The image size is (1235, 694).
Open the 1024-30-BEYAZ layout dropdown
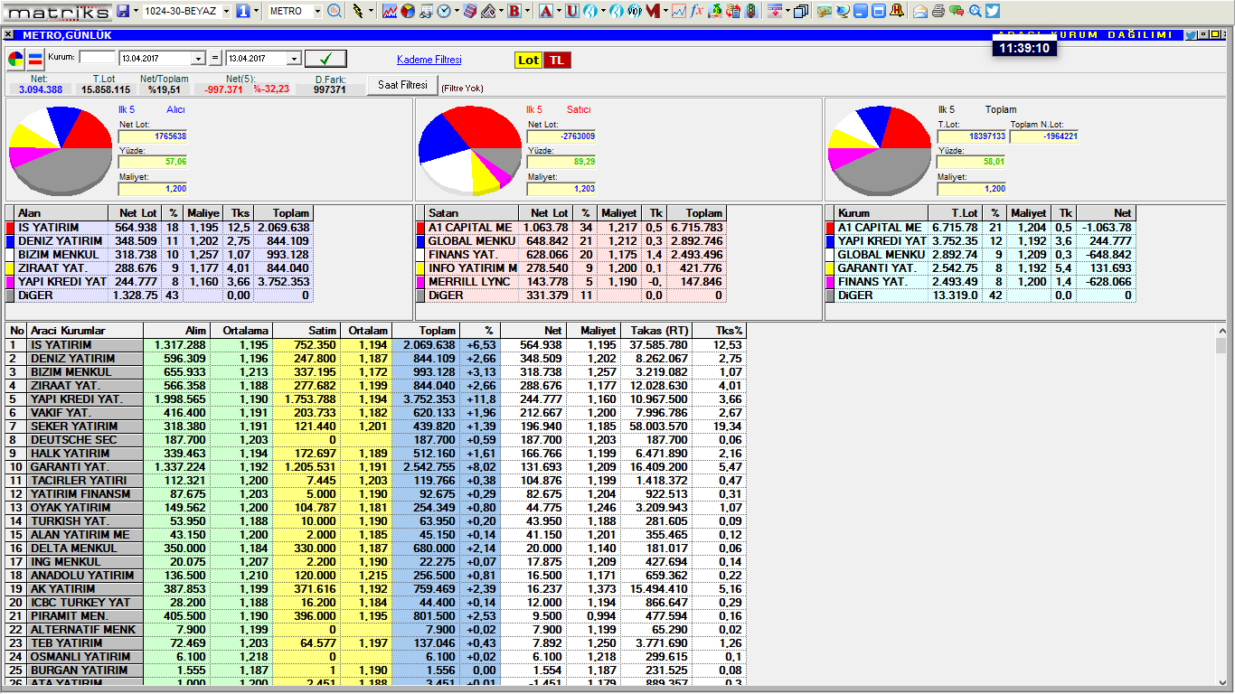point(226,11)
